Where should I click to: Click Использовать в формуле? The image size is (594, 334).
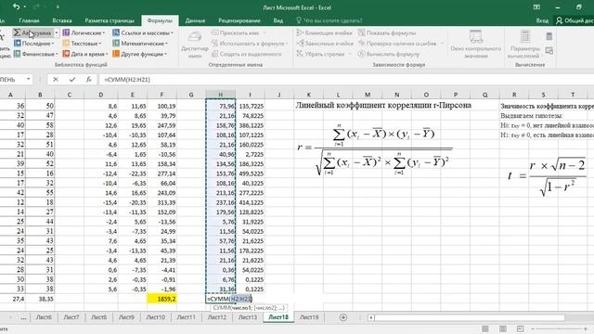tap(250, 44)
